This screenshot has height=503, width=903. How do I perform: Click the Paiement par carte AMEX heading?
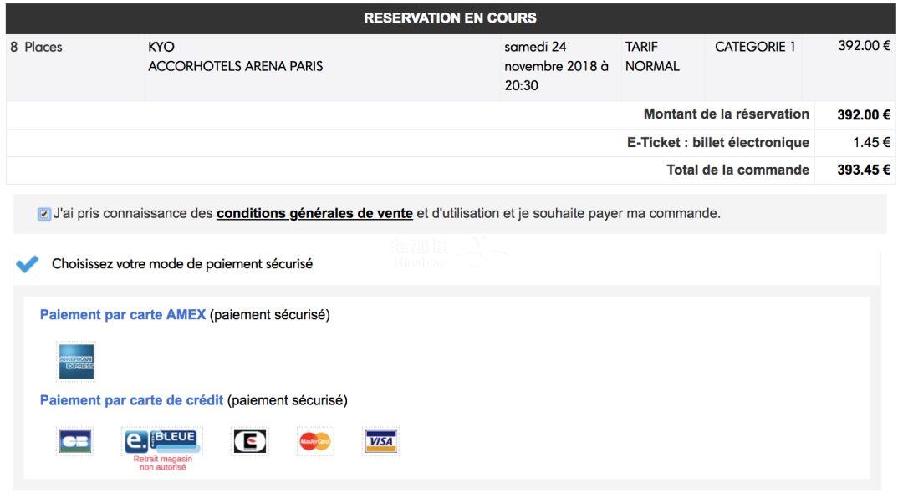coord(123,315)
